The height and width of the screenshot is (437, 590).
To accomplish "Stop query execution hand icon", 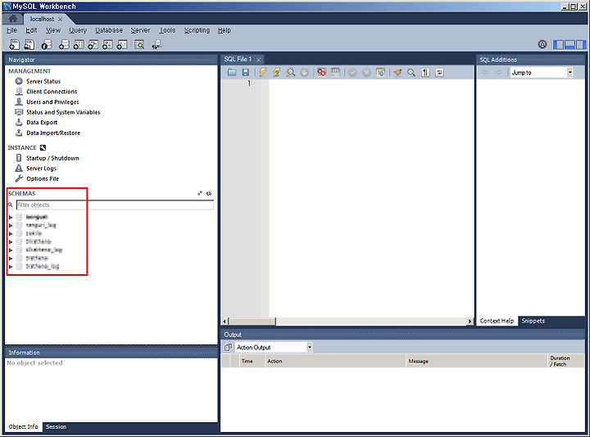I will (x=304, y=73).
